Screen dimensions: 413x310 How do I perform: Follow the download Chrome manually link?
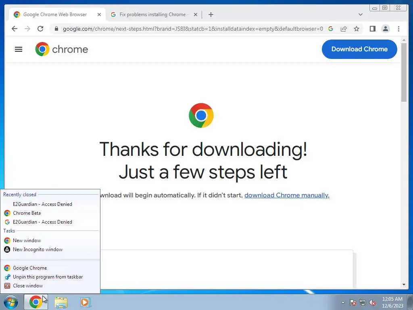[x=287, y=195]
